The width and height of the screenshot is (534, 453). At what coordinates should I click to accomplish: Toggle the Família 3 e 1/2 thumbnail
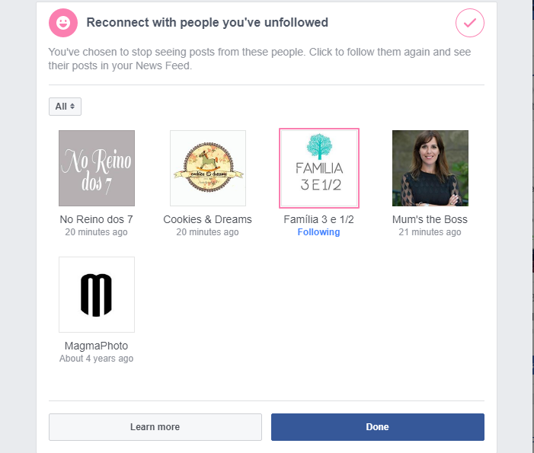click(x=319, y=168)
